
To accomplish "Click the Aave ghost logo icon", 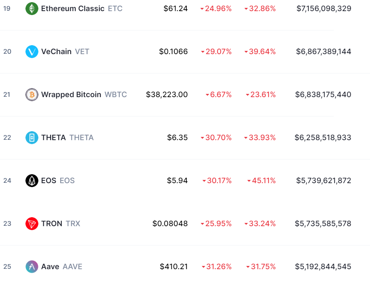I will tap(32, 267).
